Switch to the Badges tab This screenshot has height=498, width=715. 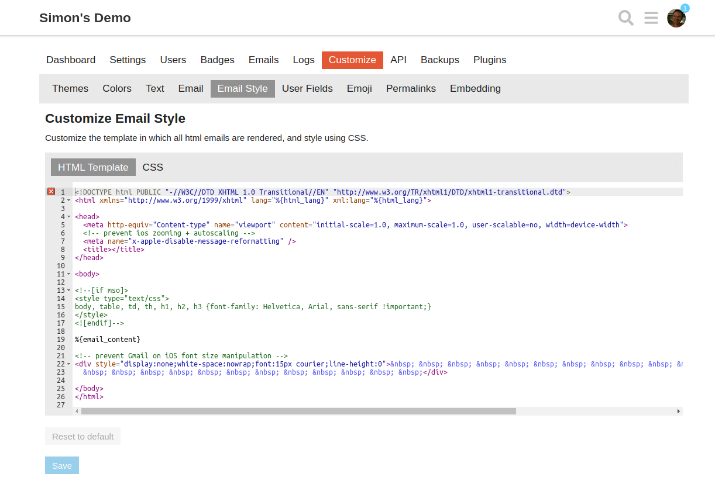(218, 60)
